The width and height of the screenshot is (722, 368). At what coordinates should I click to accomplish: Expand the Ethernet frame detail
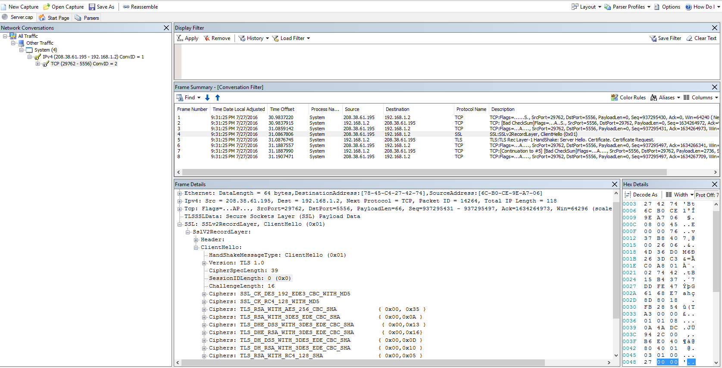click(180, 193)
